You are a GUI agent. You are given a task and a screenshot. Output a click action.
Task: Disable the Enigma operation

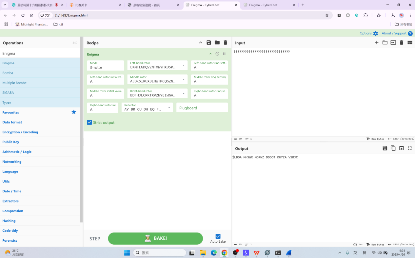click(217, 54)
